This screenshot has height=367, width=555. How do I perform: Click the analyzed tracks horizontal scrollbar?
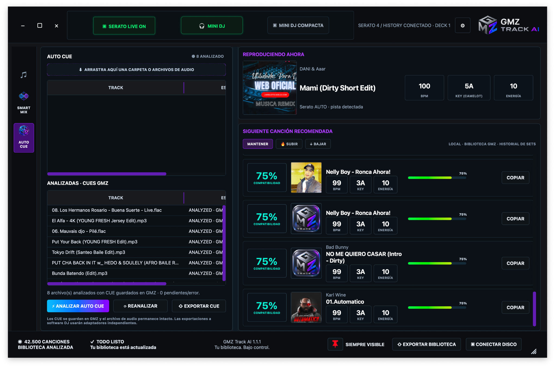click(107, 284)
